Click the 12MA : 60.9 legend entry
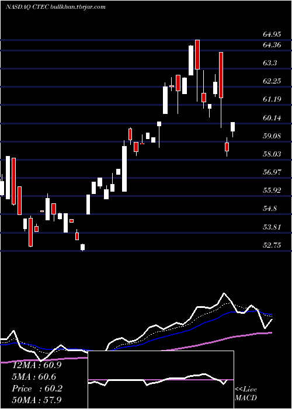The height and width of the screenshot is (409, 292). click(37, 365)
